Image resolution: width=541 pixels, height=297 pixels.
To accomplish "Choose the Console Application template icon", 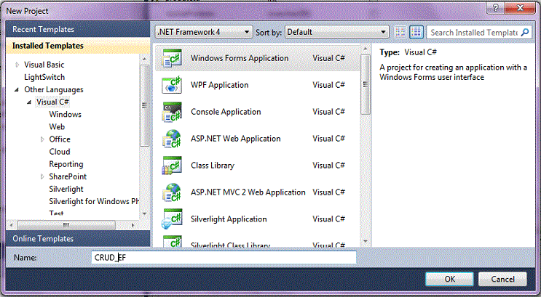I will pos(172,112).
